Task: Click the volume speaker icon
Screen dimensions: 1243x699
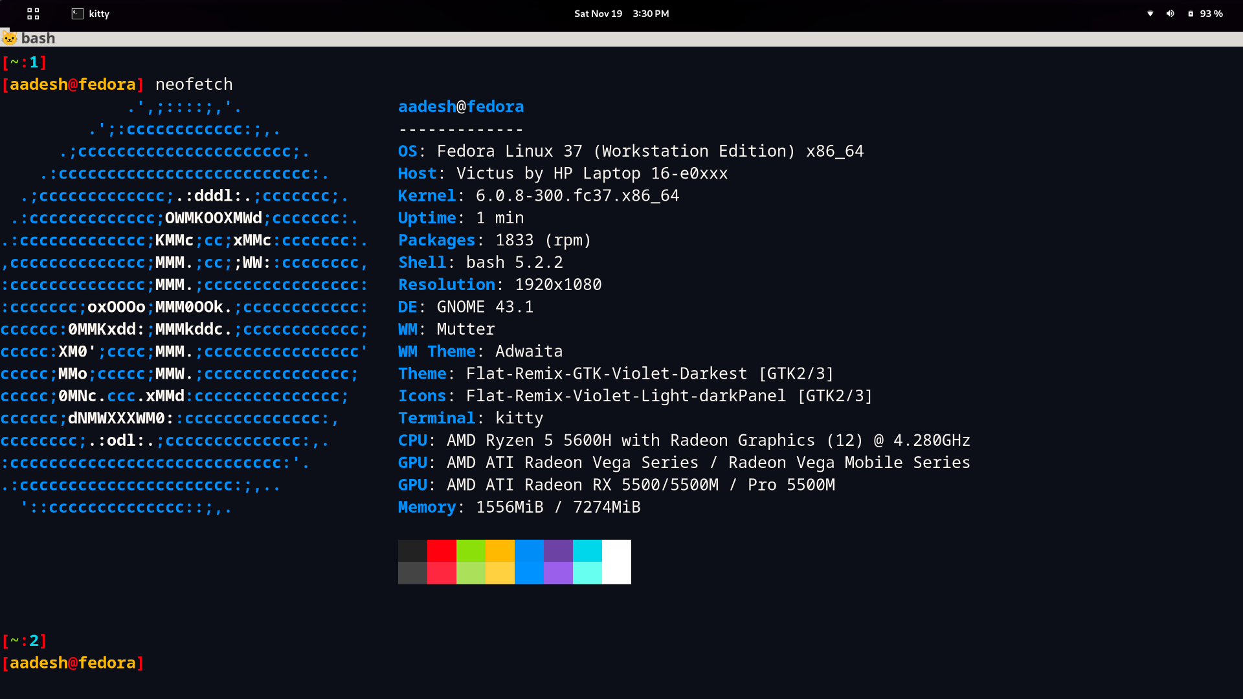Action: coord(1170,14)
